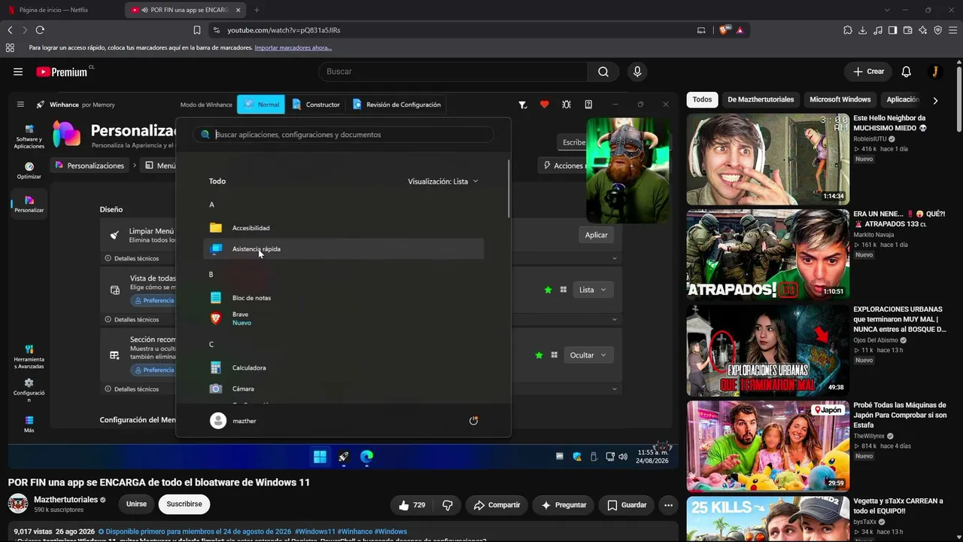Screen dimensions: 963x542
Task: Save the video with Guardar
Action: tap(627, 504)
